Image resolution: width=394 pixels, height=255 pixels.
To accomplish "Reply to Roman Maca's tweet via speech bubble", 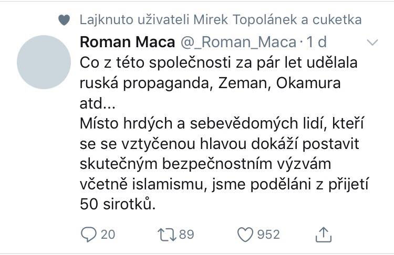I will [x=88, y=234].
